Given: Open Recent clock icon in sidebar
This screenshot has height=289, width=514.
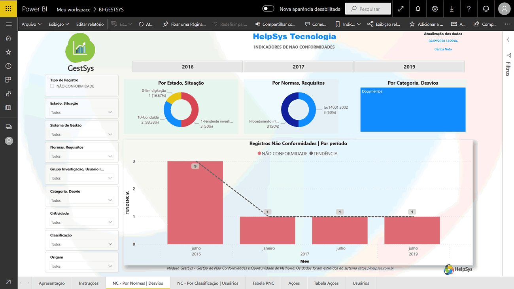Looking at the screenshot, I should [x=8, y=66].
